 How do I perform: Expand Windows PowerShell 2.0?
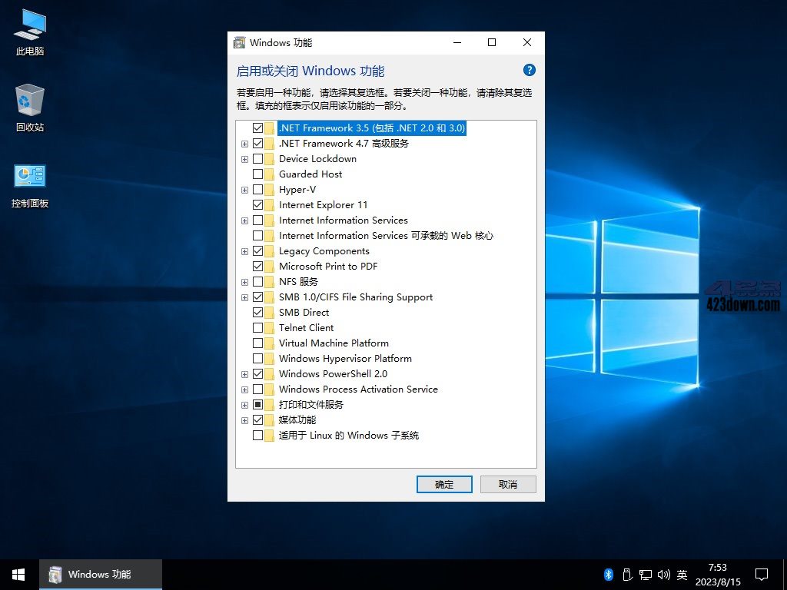(x=244, y=373)
